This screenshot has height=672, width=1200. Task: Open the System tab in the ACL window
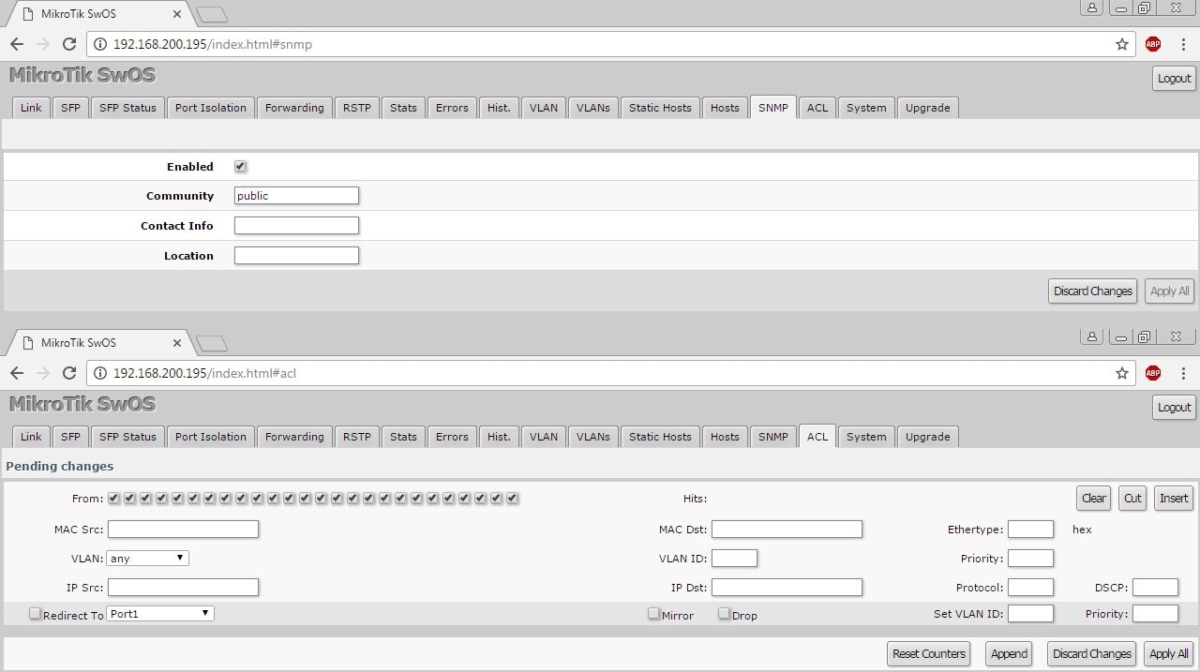865,437
